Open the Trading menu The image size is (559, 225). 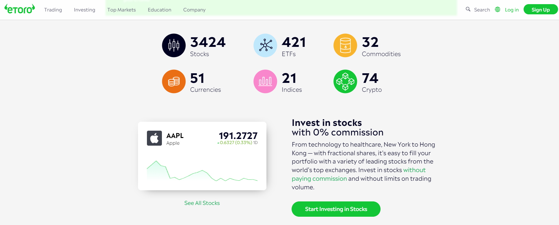53,10
